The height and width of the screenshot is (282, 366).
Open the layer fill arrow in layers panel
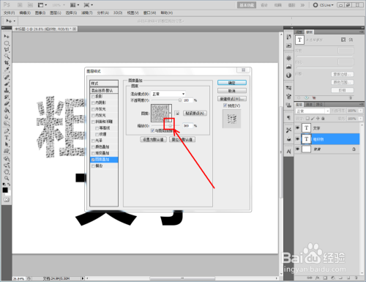click(361, 119)
